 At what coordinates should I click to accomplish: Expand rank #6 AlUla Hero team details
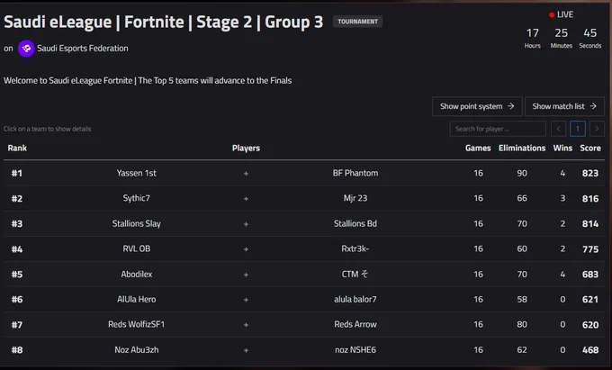(304, 300)
